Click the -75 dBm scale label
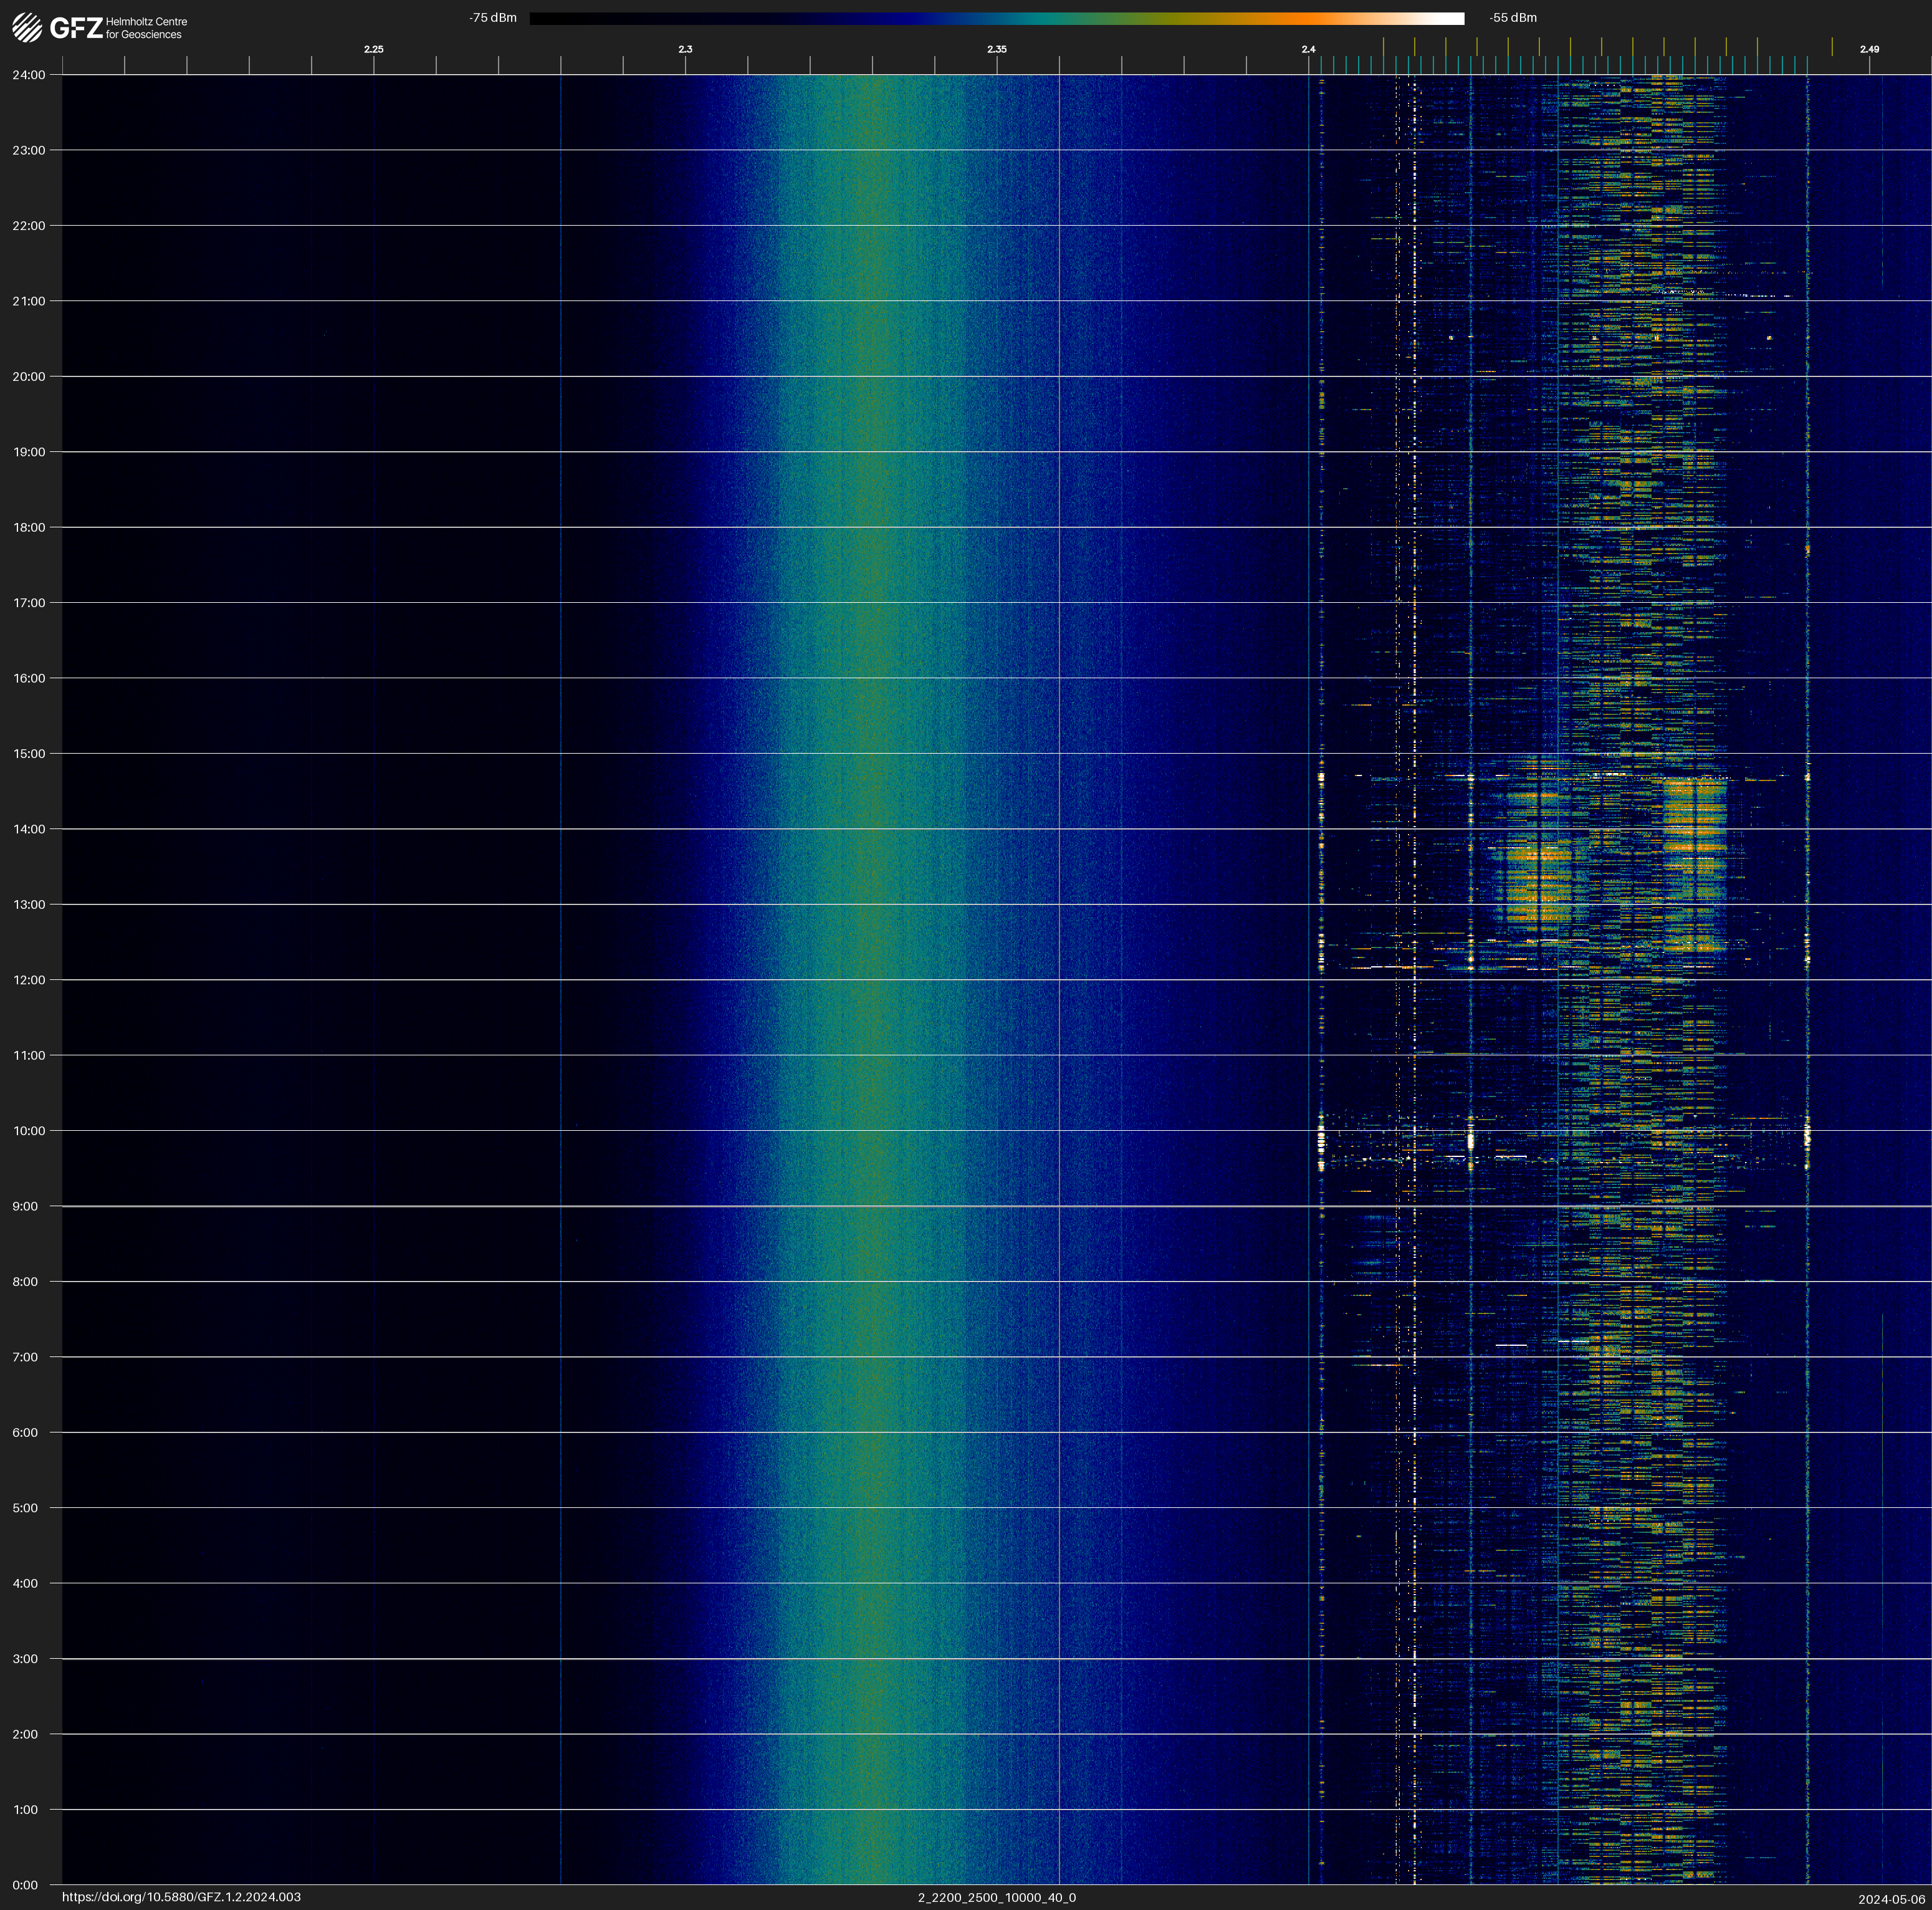 493,18
